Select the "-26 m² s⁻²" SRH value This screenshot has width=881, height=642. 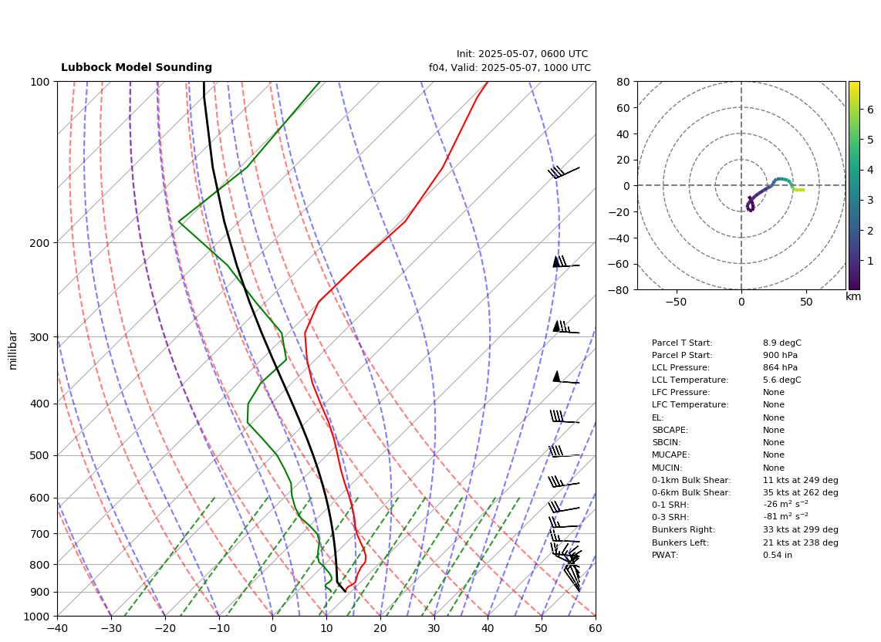pos(786,505)
